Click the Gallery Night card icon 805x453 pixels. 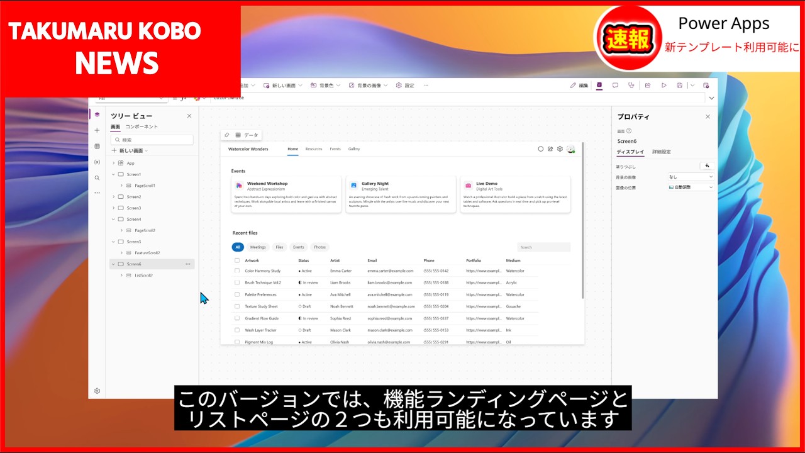(x=353, y=186)
